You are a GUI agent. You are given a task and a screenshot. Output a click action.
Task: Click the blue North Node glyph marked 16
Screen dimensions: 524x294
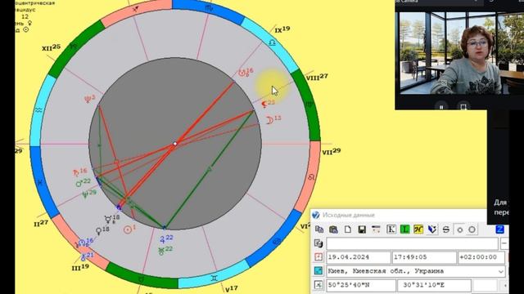tap(82, 243)
